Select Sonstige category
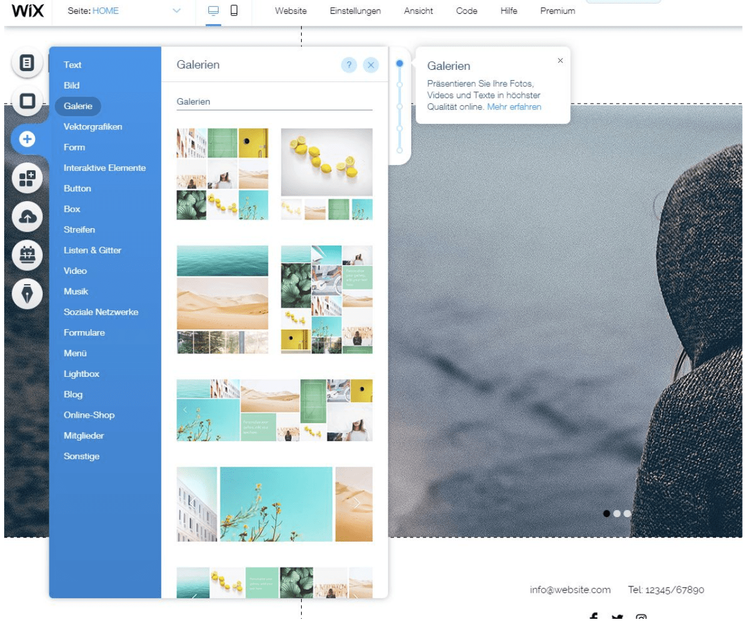Screen dimensions: 754x626 [x=81, y=456]
